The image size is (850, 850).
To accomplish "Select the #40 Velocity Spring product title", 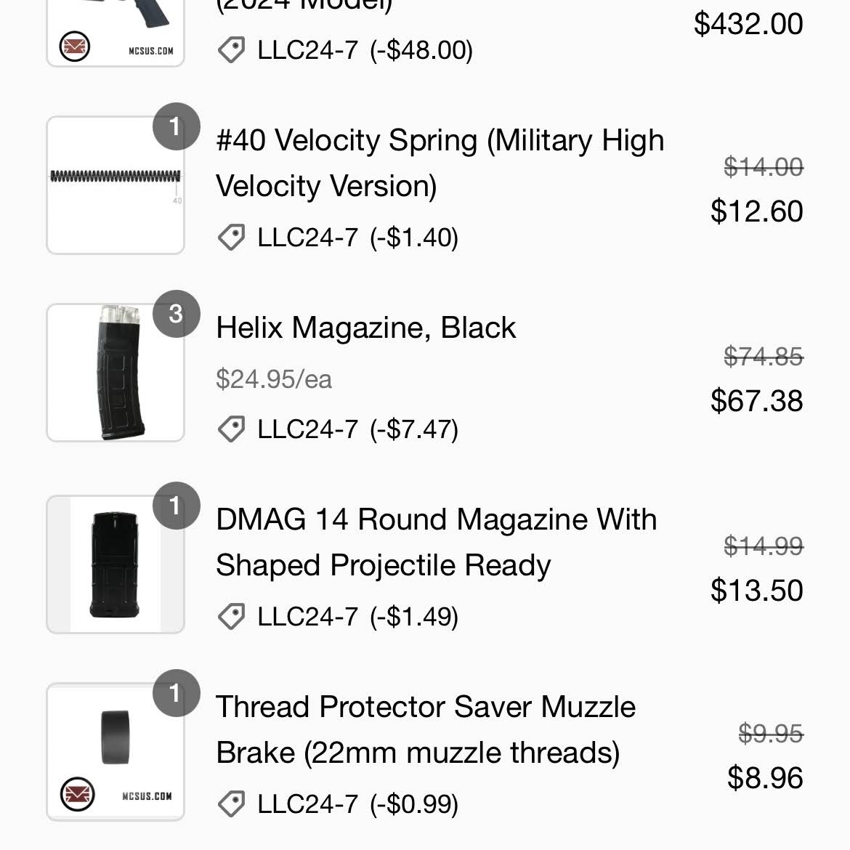I will 440,163.
